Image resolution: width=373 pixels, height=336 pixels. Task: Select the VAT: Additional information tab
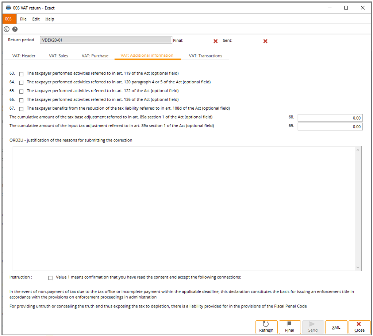click(x=147, y=55)
